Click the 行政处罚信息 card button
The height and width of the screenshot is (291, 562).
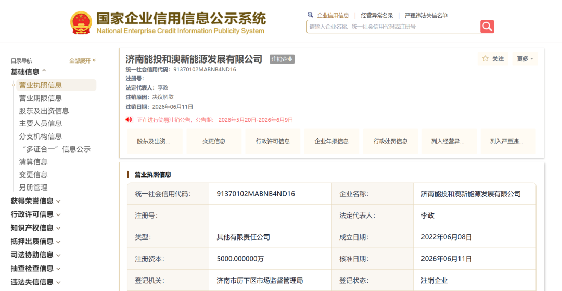click(x=390, y=141)
